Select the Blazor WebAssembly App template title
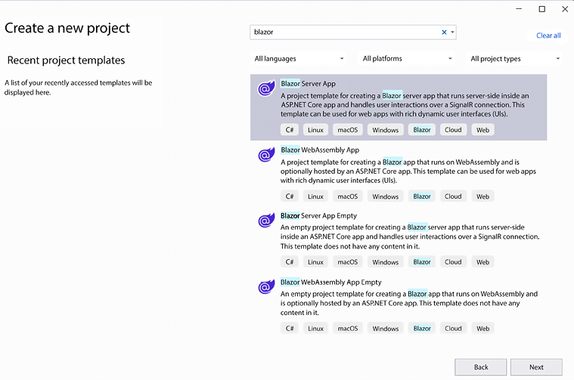 (x=320, y=150)
